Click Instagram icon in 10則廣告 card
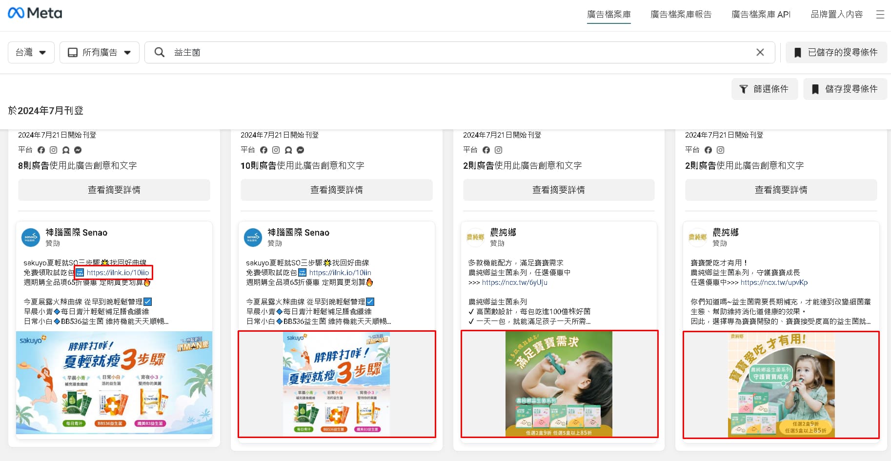 [276, 150]
